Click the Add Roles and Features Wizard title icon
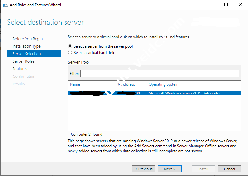Viewport: 248px width, 176px height. click(5, 5)
